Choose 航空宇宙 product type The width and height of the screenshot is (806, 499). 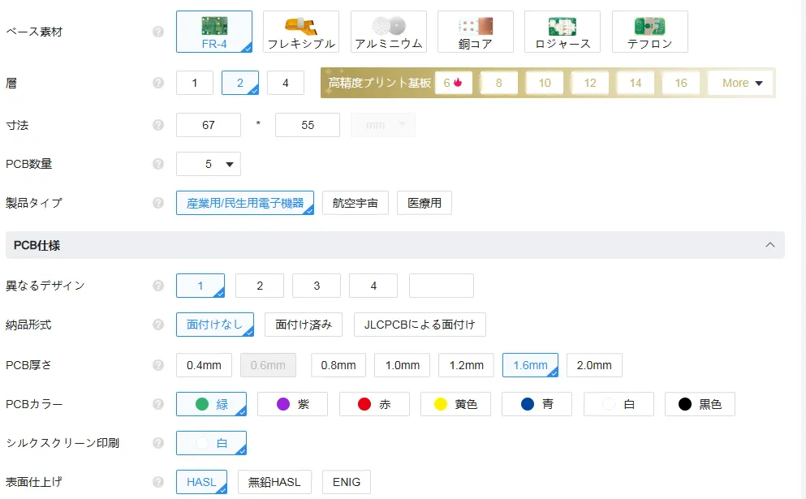pyautogui.click(x=355, y=203)
